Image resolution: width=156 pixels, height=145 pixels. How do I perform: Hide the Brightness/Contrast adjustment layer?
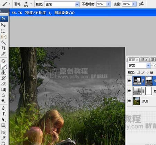[129, 81]
